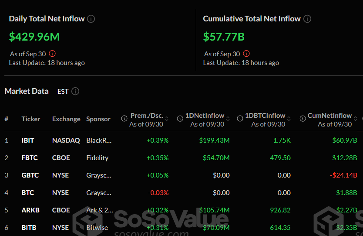Click info icon before 1DNetInflow column

click(x=180, y=119)
